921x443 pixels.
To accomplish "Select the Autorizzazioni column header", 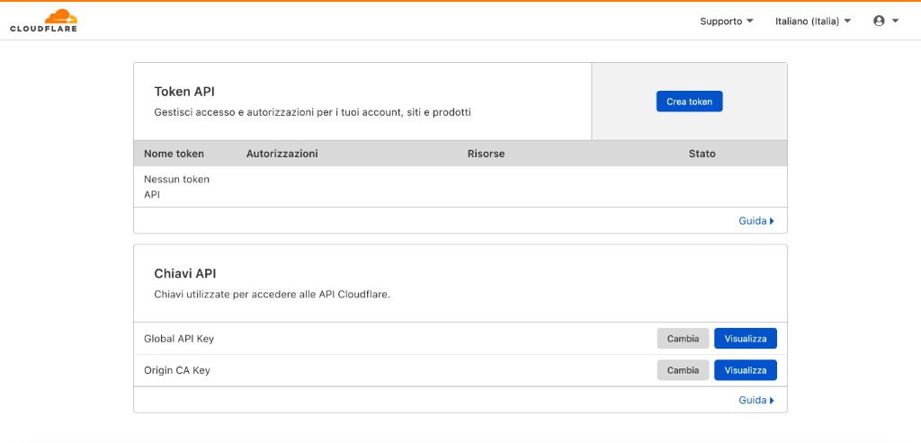I will tap(282, 154).
